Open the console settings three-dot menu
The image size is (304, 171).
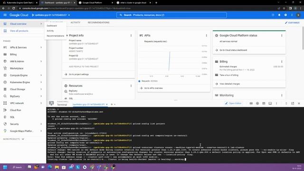(292, 15)
